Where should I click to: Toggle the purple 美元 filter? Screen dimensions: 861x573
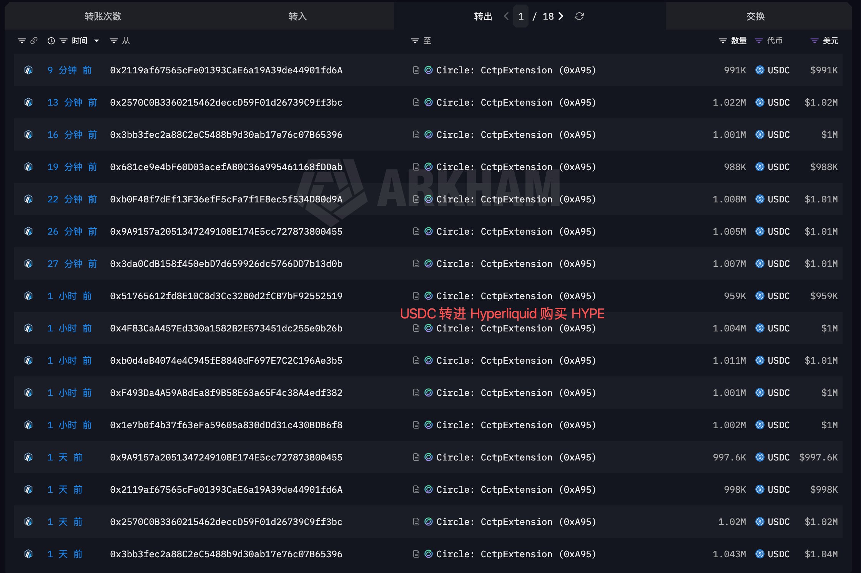(814, 41)
